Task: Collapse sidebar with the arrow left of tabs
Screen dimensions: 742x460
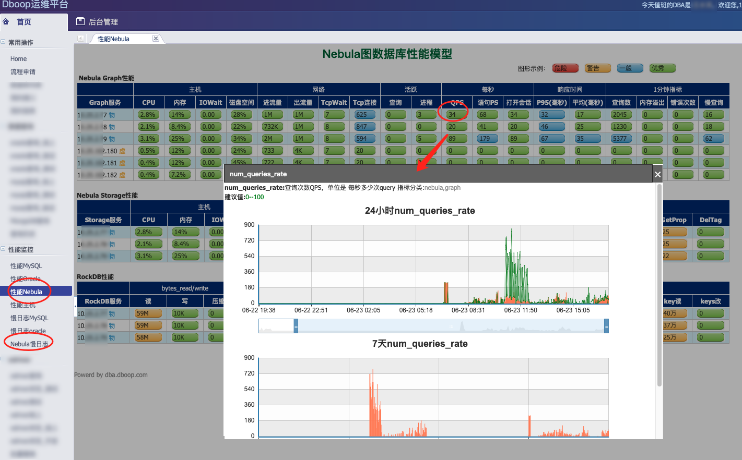Action: (x=80, y=39)
